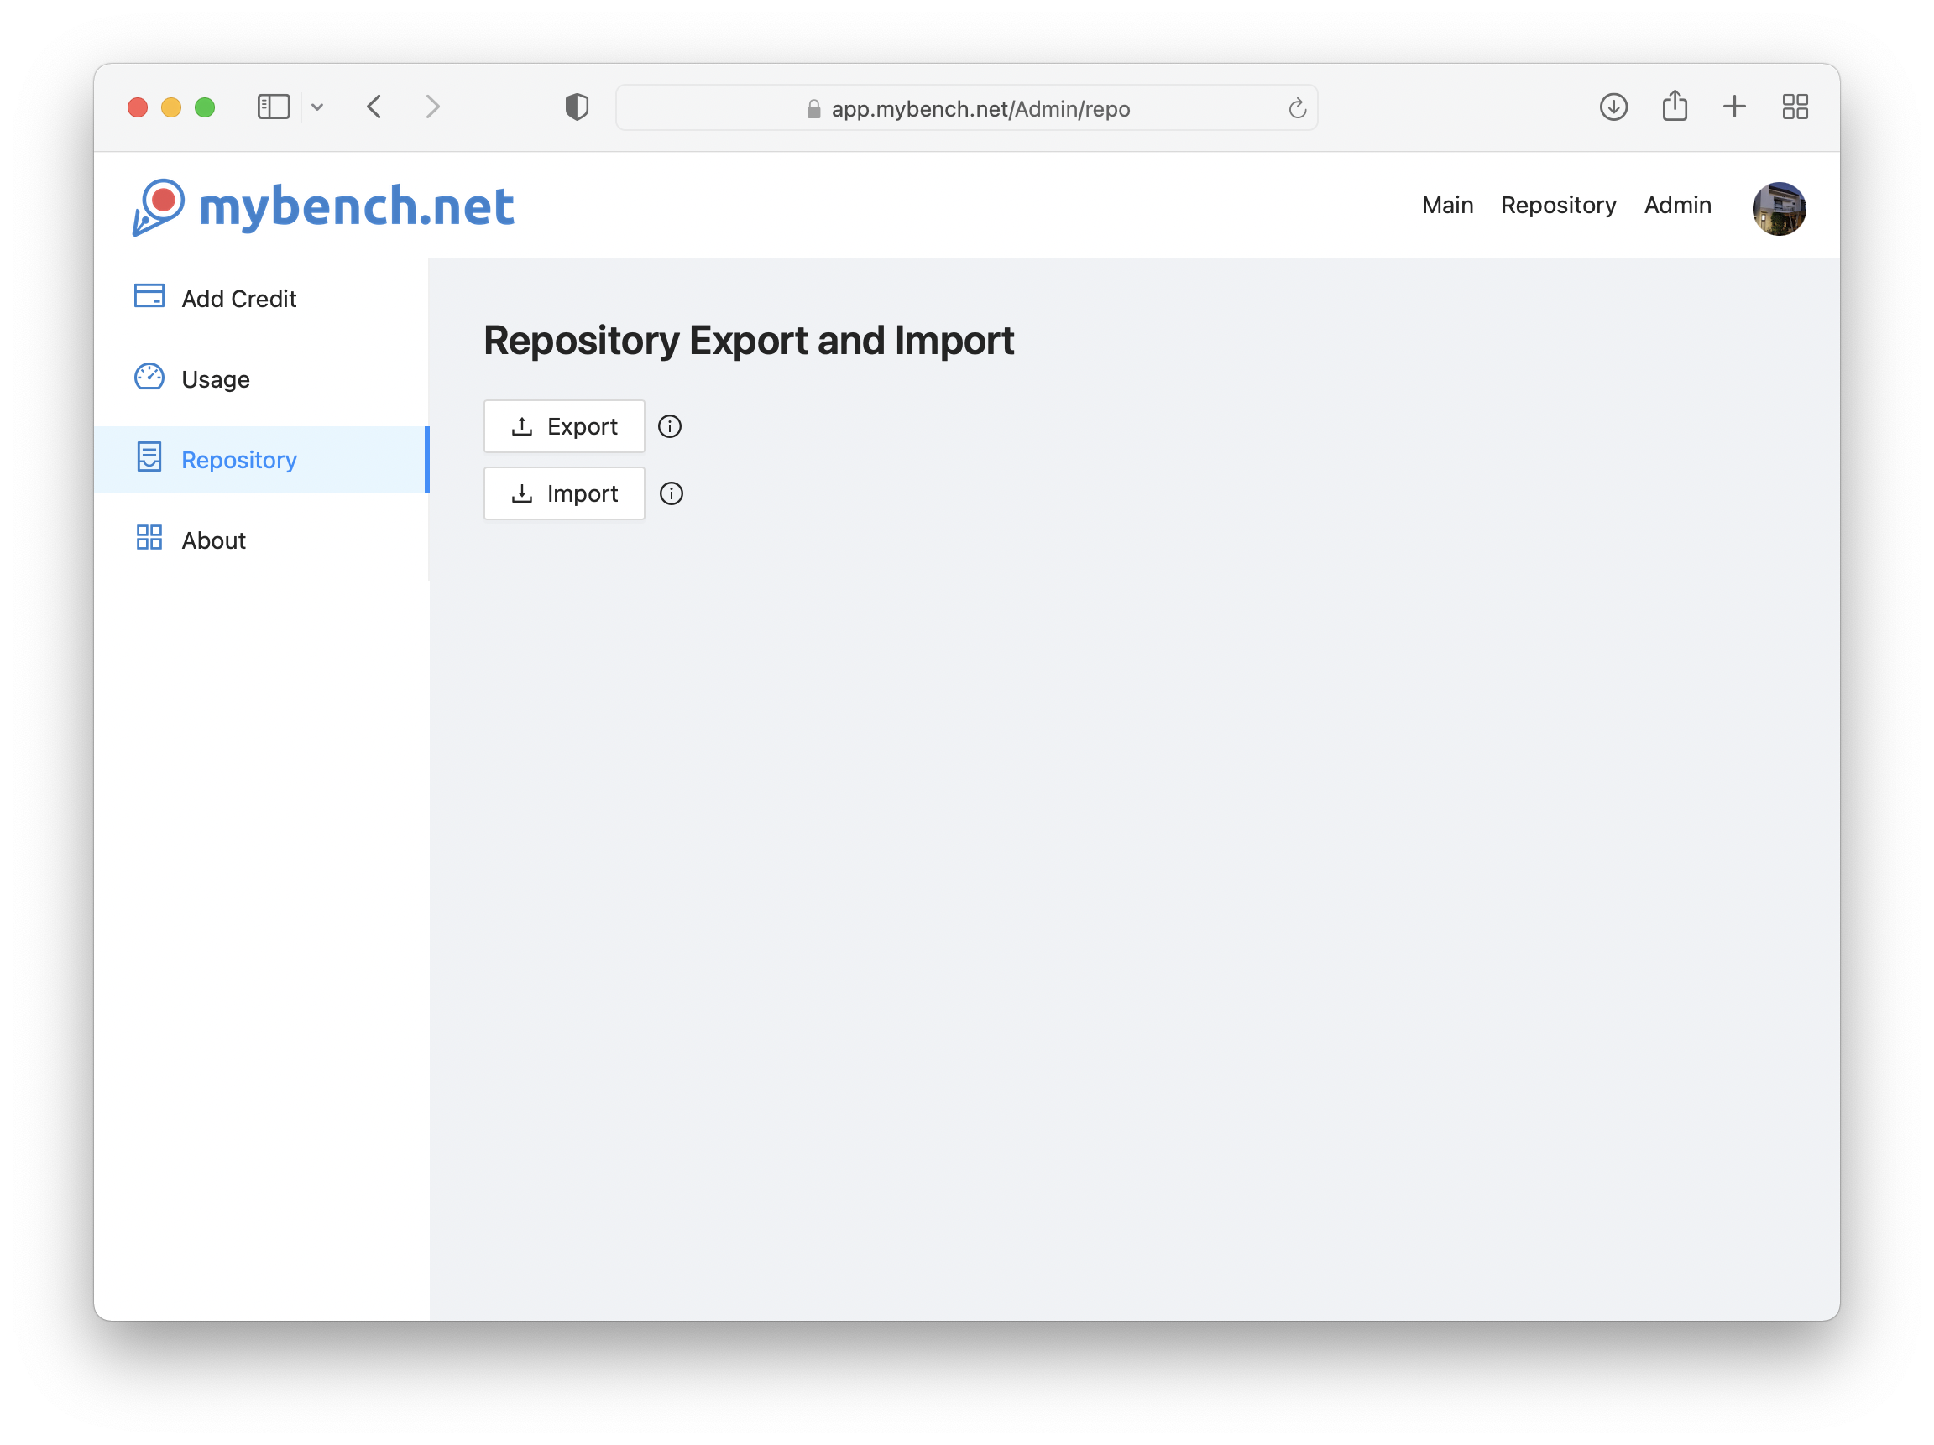Image resolution: width=1934 pixels, height=1445 pixels.
Task: Click the About grid icon in sidebar
Action: coord(149,539)
